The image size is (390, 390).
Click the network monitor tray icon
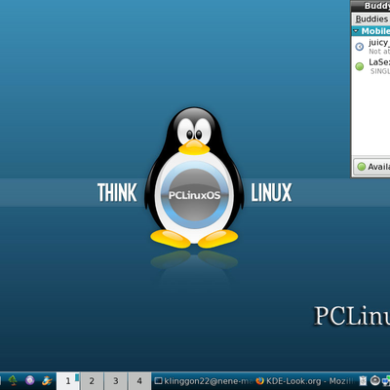(x=386, y=380)
